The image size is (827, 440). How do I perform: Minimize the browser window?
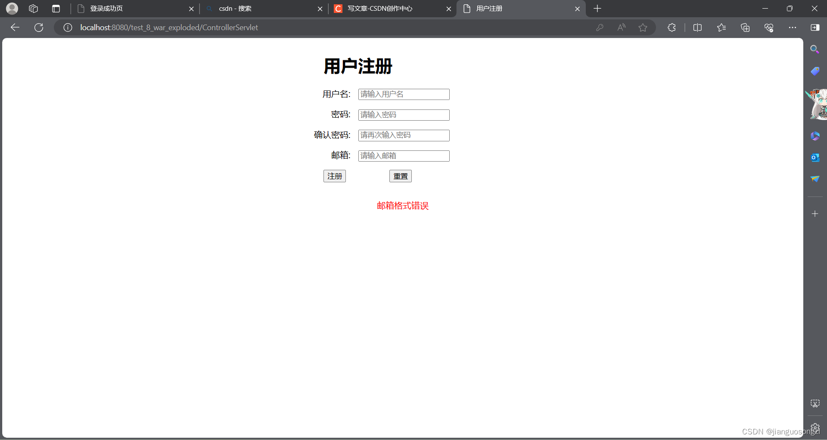[765, 9]
